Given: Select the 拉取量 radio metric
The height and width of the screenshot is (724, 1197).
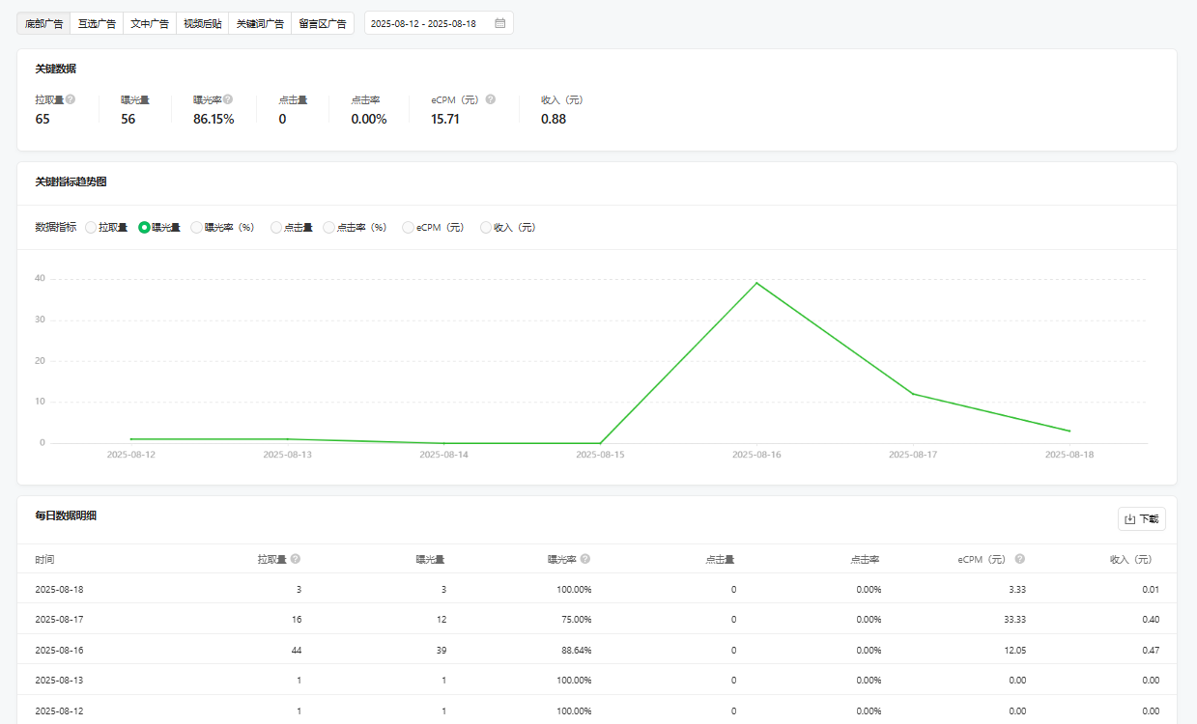Looking at the screenshot, I should (91, 228).
